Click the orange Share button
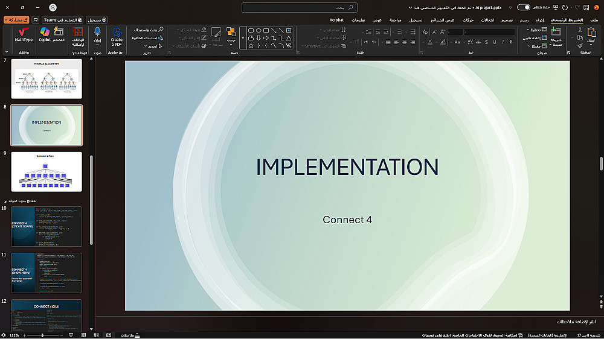Image resolution: width=604 pixels, height=339 pixels. pyautogui.click(x=16, y=20)
